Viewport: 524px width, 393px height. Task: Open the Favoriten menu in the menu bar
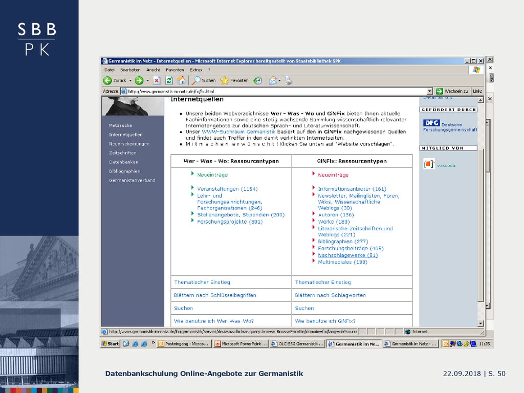pyautogui.click(x=175, y=70)
